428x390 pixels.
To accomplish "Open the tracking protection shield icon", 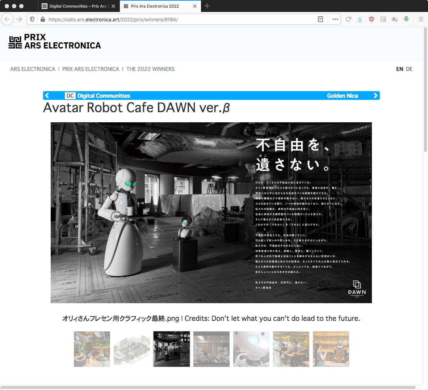I will pyautogui.click(x=32, y=20).
